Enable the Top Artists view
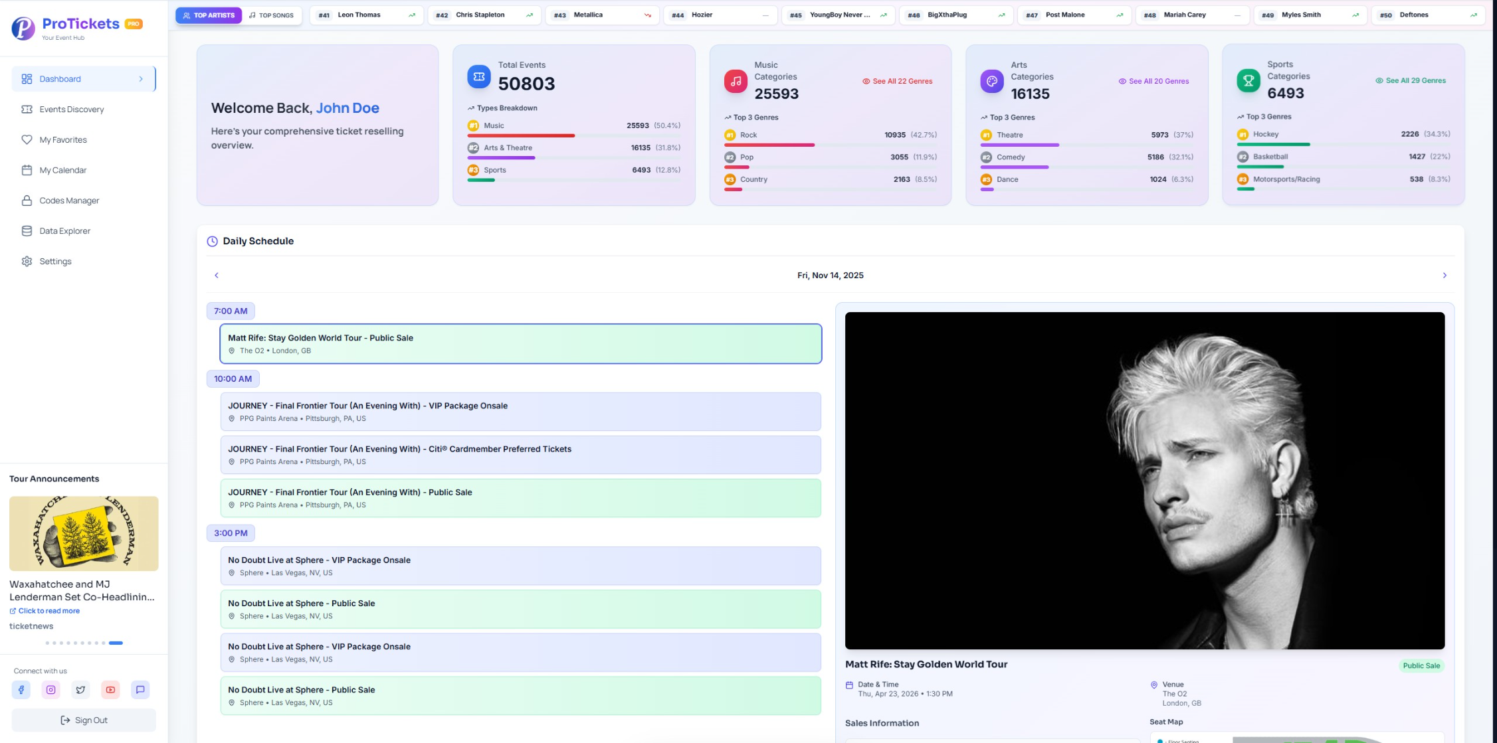Screen dimensions: 1497x743 (208, 15)
